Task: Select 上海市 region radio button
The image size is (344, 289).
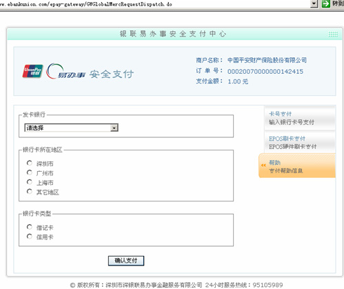Action: (x=29, y=182)
